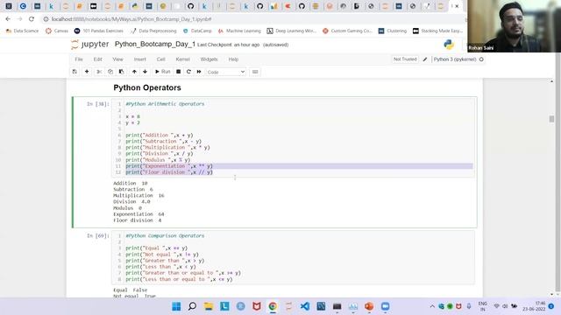Open the Widgets menu
This screenshot has height=315, width=561.
(x=209, y=59)
